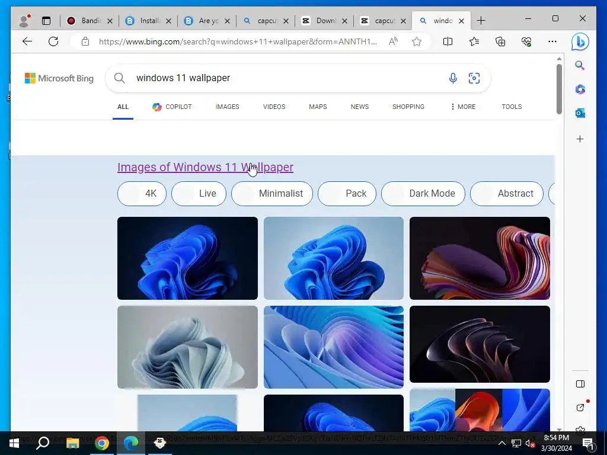This screenshot has height=455, width=607.
Task: Add a sidebar app with plus icon
Action: (580, 139)
